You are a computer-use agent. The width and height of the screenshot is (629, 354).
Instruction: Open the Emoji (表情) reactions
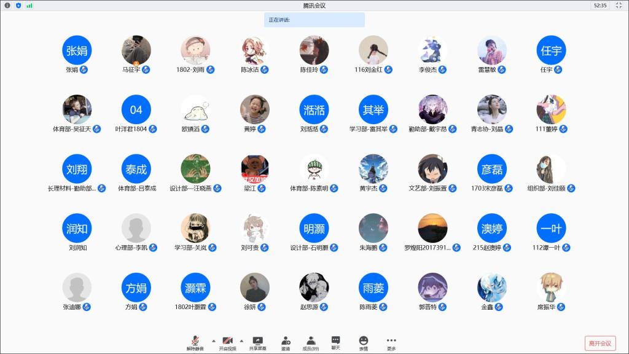(364, 340)
